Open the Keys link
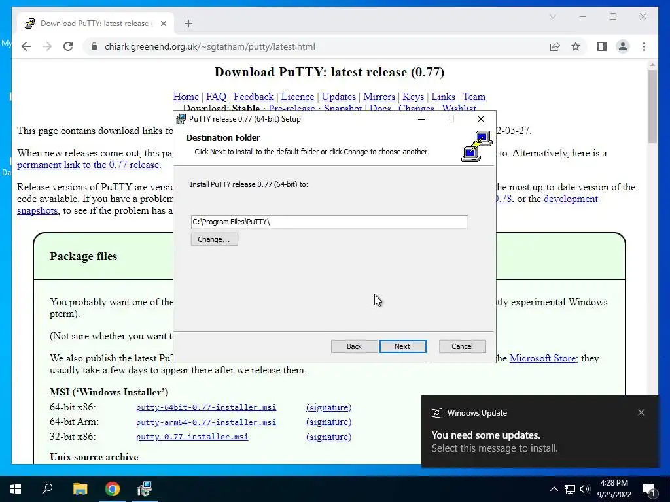The image size is (670, 502). (414, 97)
